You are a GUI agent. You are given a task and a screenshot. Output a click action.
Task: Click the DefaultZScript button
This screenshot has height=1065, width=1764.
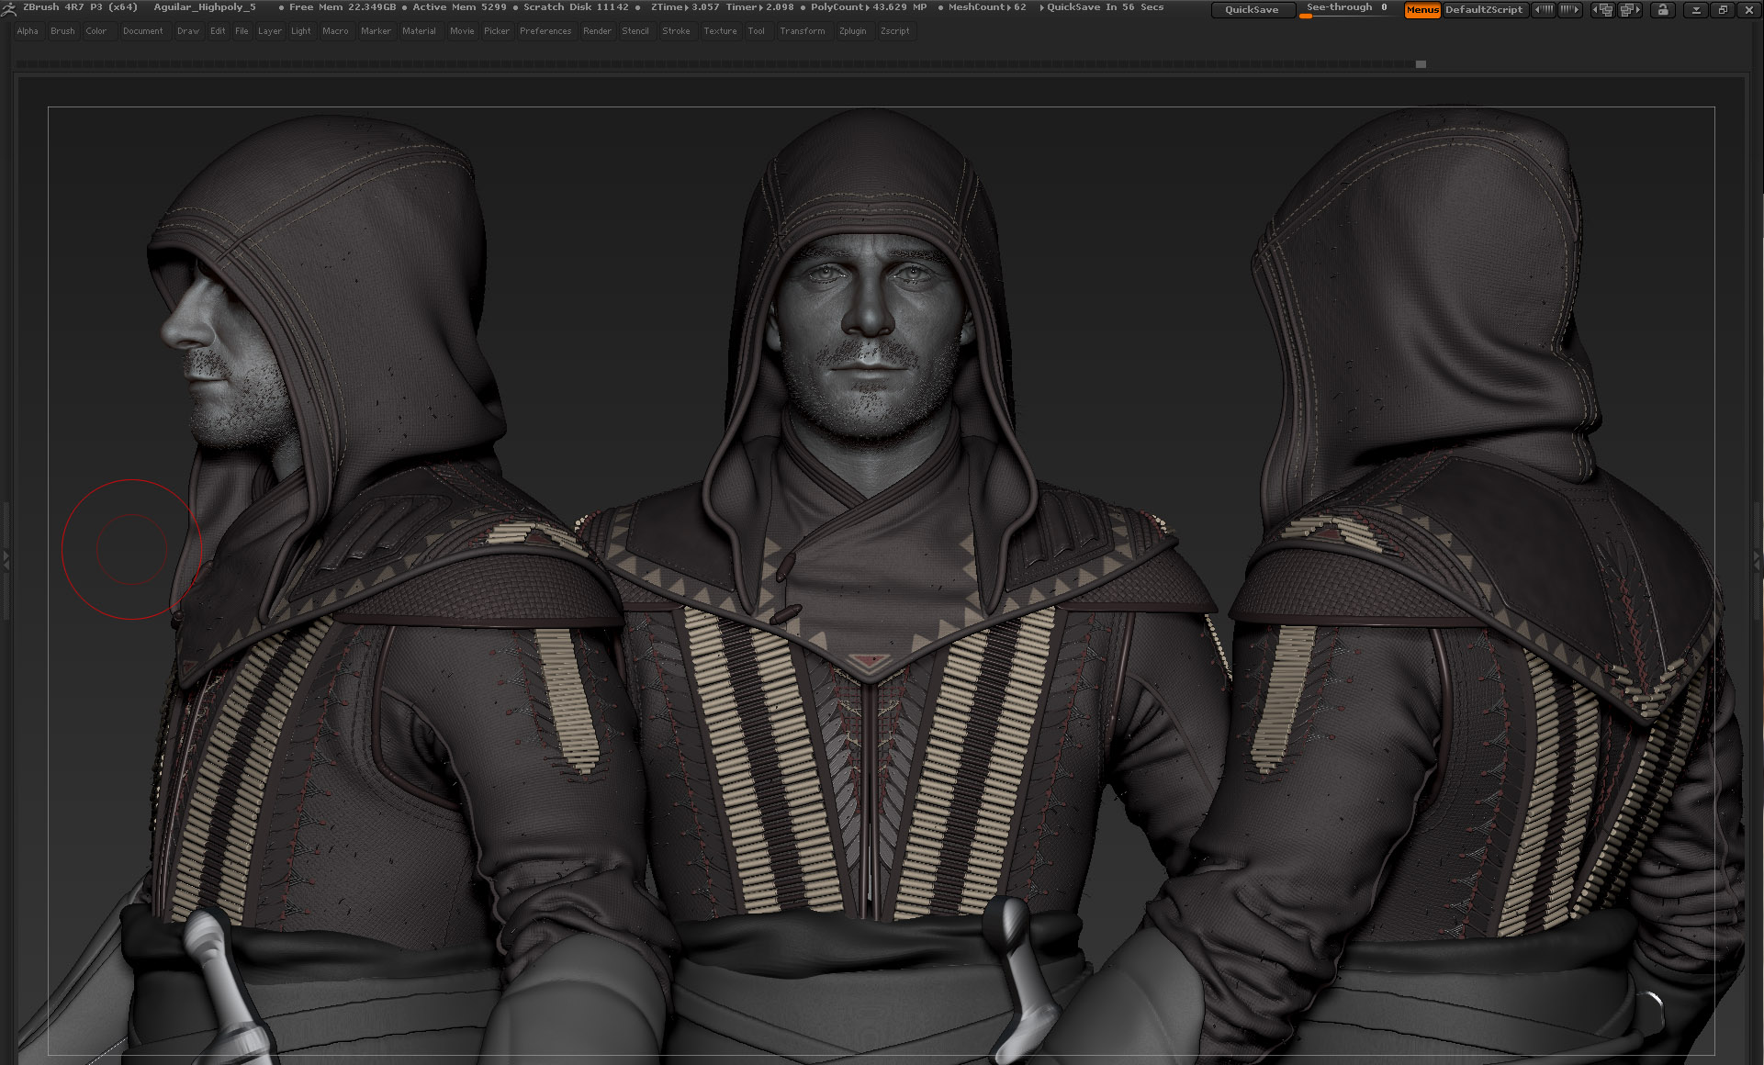pyautogui.click(x=1484, y=9)
